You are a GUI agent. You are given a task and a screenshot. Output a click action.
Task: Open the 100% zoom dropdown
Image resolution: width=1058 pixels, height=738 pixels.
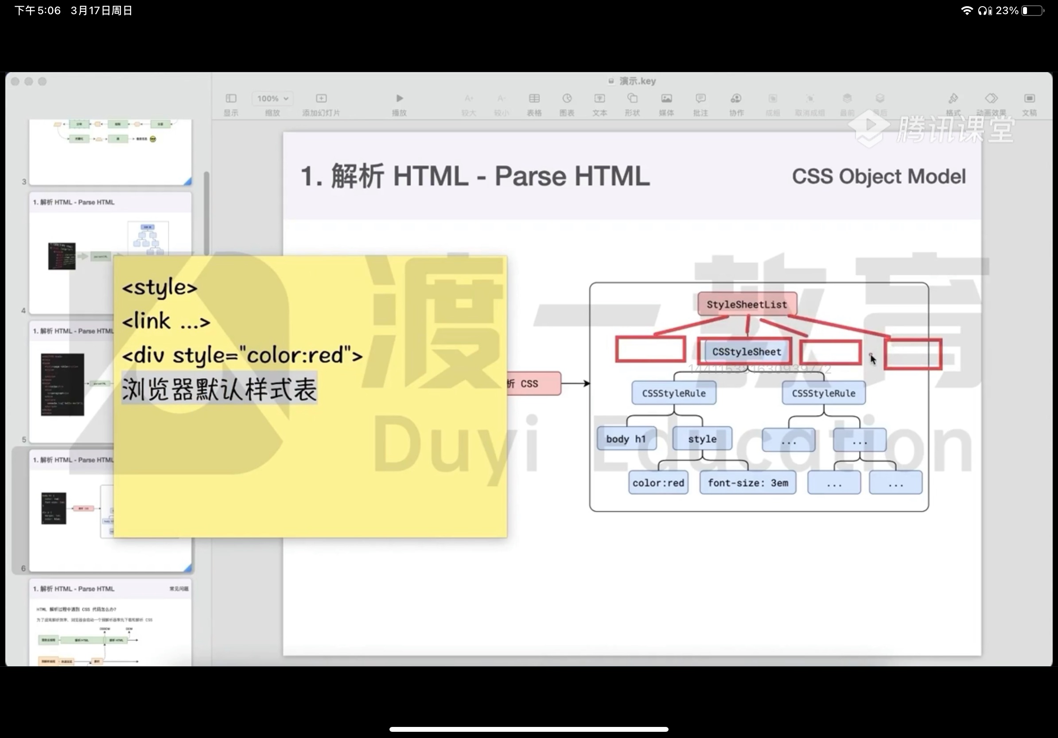[273, 99]
